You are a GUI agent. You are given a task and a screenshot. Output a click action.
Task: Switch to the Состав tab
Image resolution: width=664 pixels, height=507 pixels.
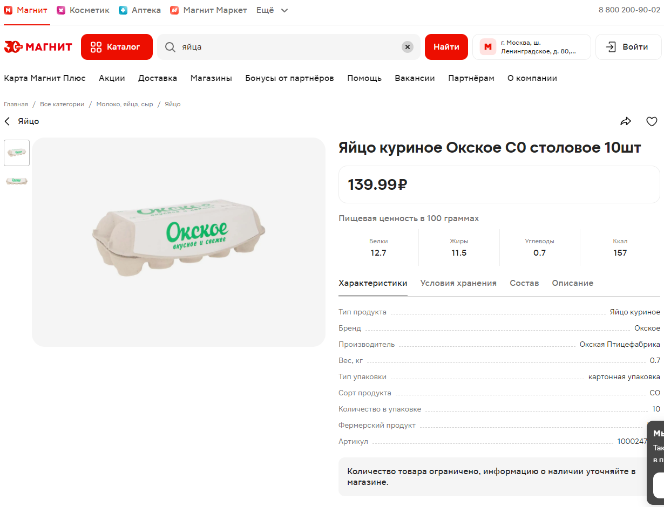524,283
